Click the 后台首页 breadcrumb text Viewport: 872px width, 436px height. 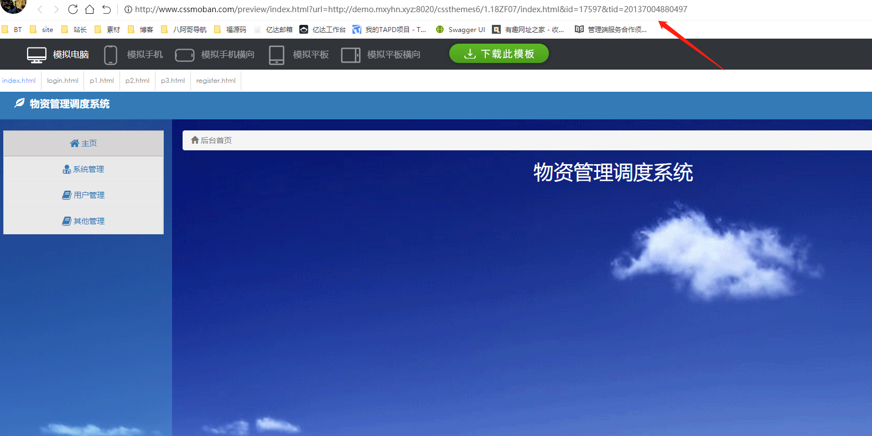[x=216, y=140]
